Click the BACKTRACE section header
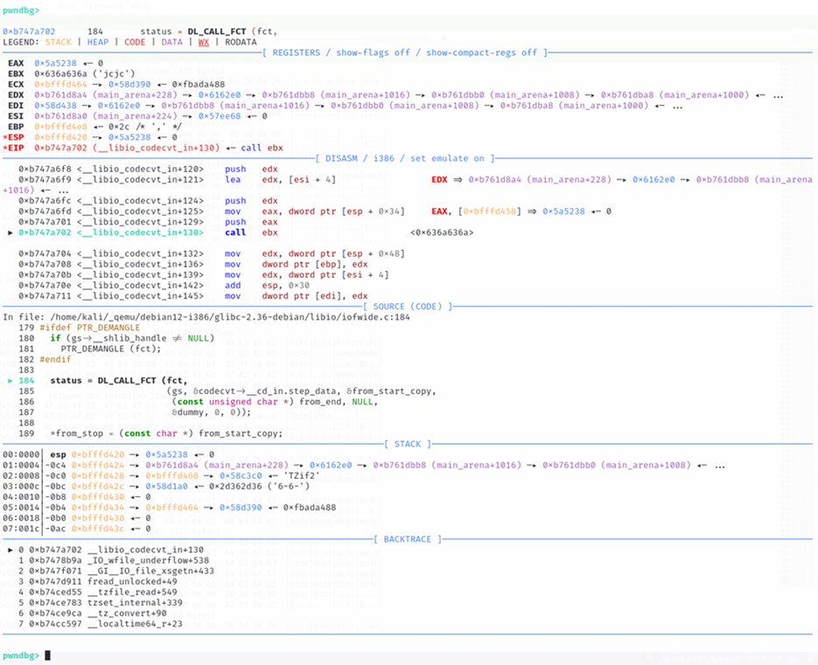The image size is (818, 665). click(408, 539)
